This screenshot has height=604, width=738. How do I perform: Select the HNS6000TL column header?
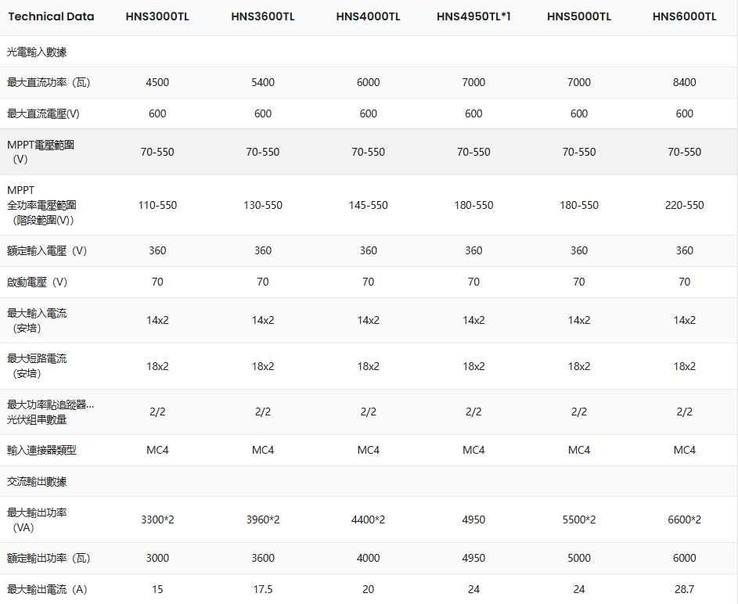(x=684, y=16)
